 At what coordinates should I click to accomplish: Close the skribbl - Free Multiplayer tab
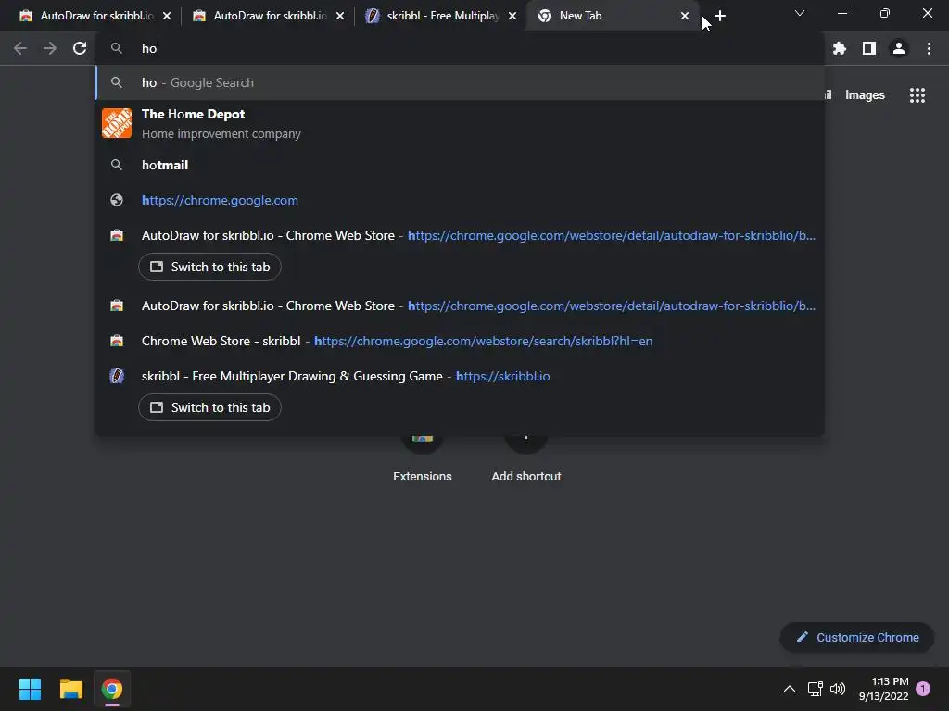click(x=512, y=17)
